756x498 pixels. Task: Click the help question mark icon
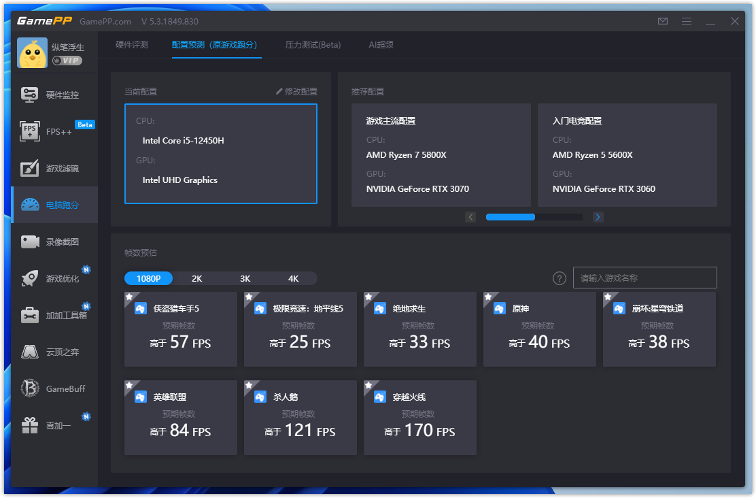[x=560, y=278]
